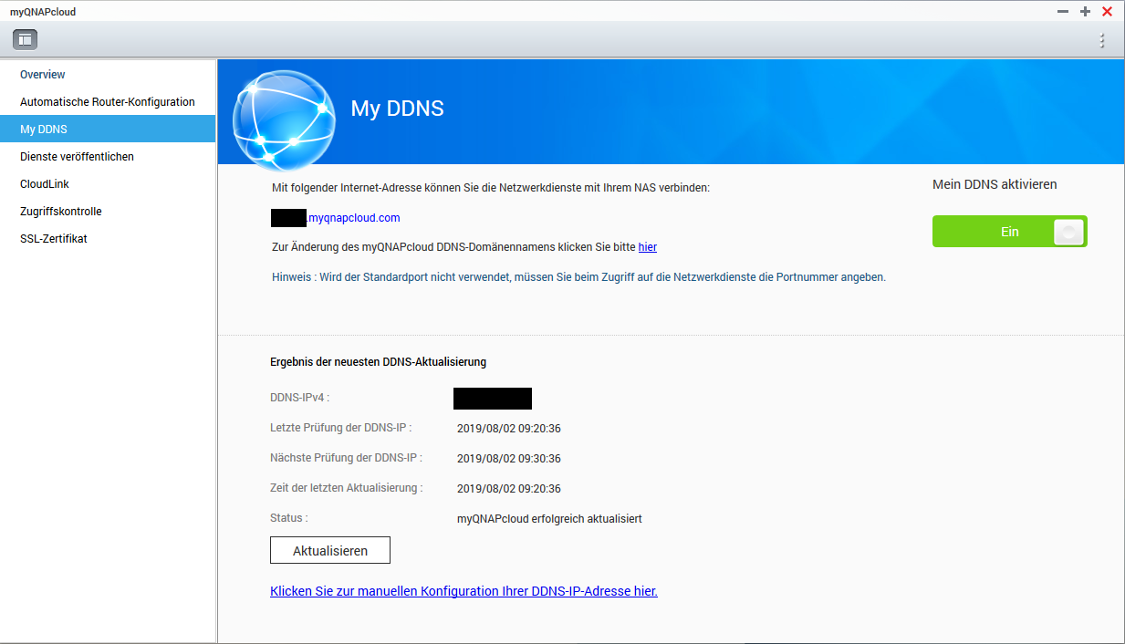Click the manual DDNS-IP configuration link
Image resolution: width=1125 pixels, height=644 pixels.
[x=464, y=591]
